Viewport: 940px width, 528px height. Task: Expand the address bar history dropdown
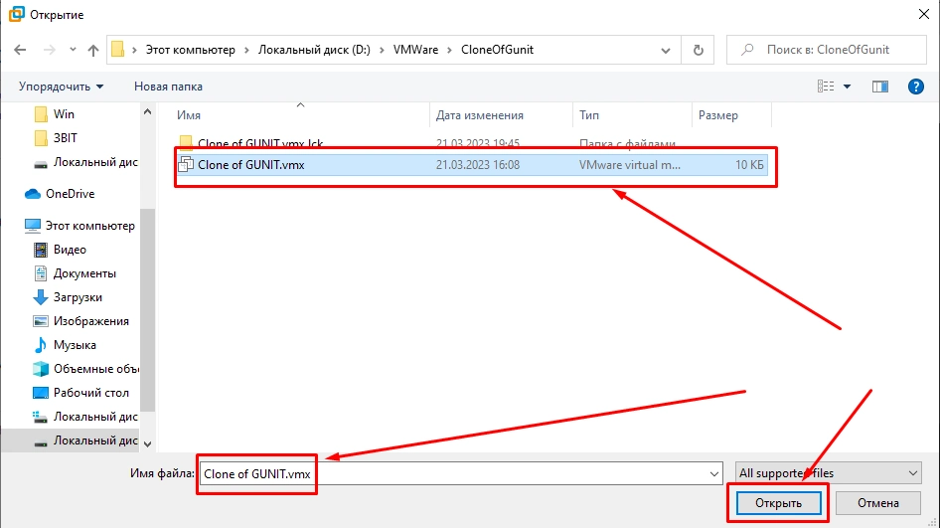tap(666, 51)
